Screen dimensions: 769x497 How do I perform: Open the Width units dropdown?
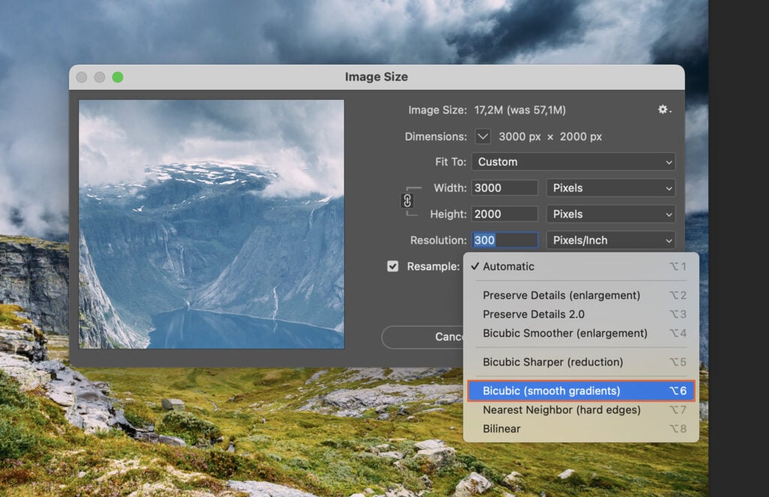click(611, 188)
